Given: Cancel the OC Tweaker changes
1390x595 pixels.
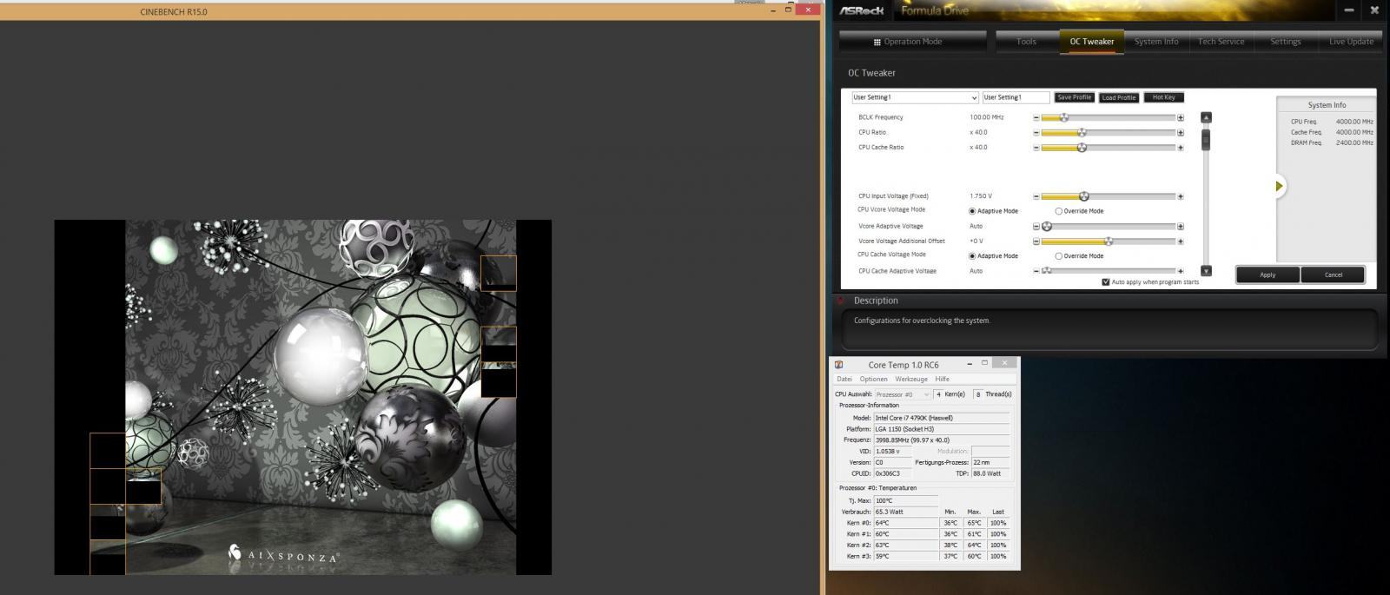Looking at the screenshot, I should (1333, 275).
